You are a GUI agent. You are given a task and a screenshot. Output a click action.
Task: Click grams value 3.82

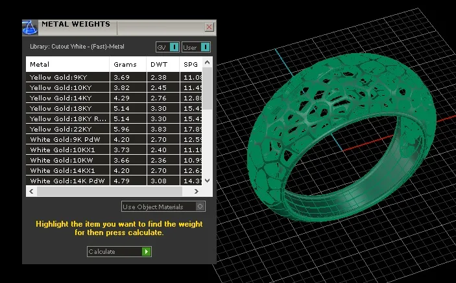[x=121, y=88]
